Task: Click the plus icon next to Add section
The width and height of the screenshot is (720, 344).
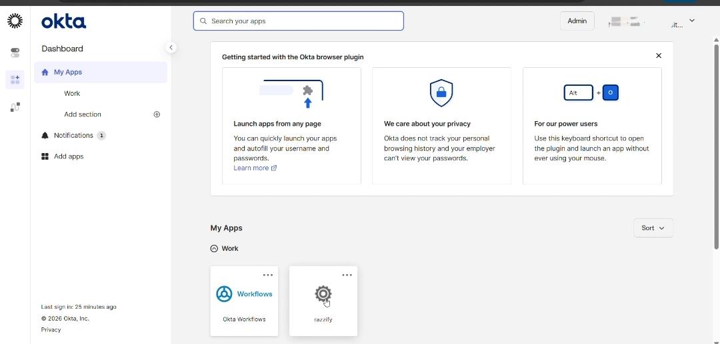Action: tap(157, 114)
